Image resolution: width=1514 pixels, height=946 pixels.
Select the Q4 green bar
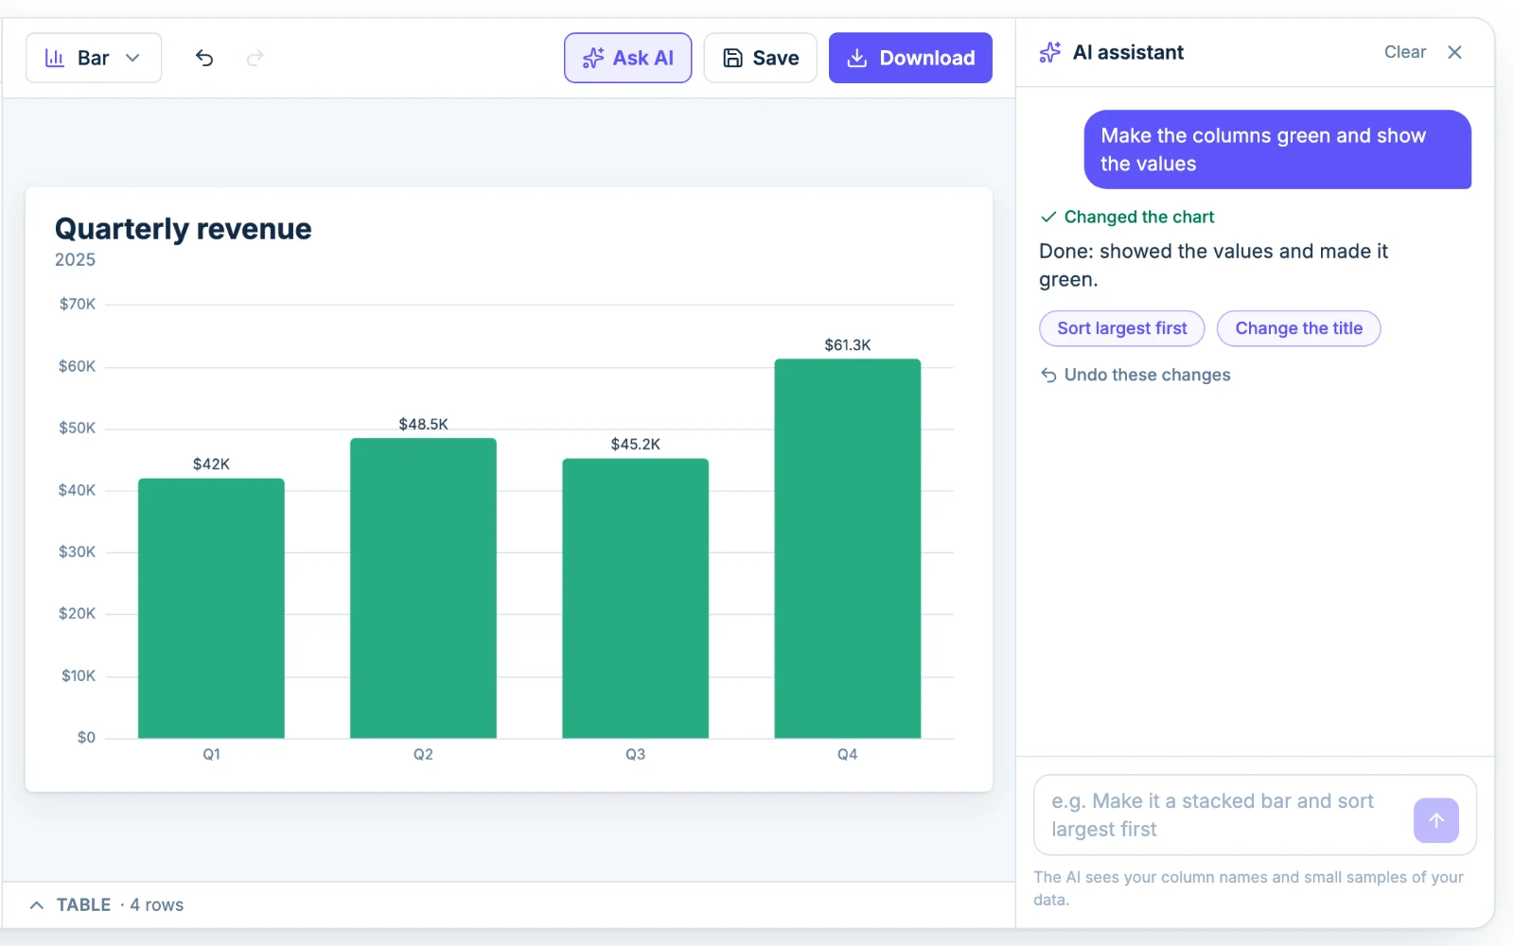coord(848,549)
